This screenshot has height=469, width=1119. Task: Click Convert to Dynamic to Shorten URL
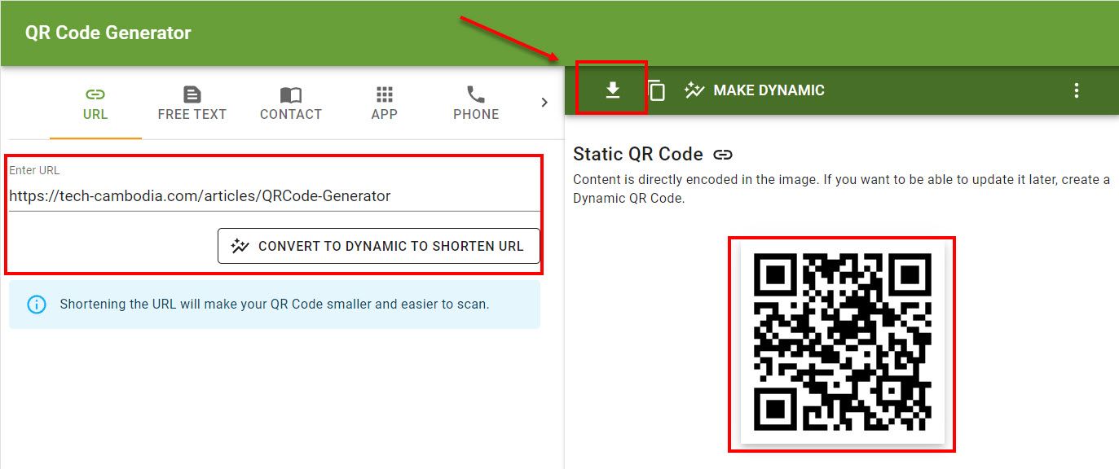(x=379, y=246)
